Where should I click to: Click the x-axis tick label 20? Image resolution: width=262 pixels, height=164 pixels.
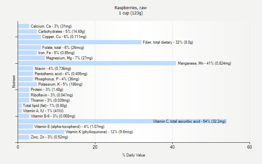(x=95, y=147)
